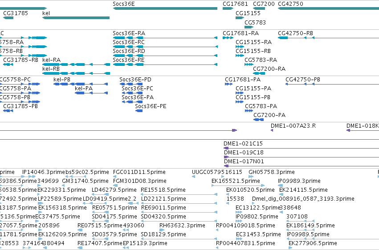The width and height of the screenshot is (379, 250).
Task: Select the kel-PA protein label
Action: (84, 89)
